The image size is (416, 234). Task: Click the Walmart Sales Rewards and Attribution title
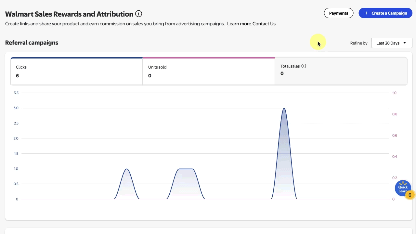pyautogui.click(x=69, y=14)
